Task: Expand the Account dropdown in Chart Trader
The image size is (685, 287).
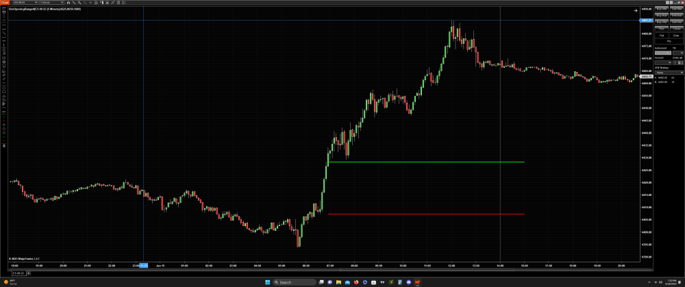Action: click(662, 62)
